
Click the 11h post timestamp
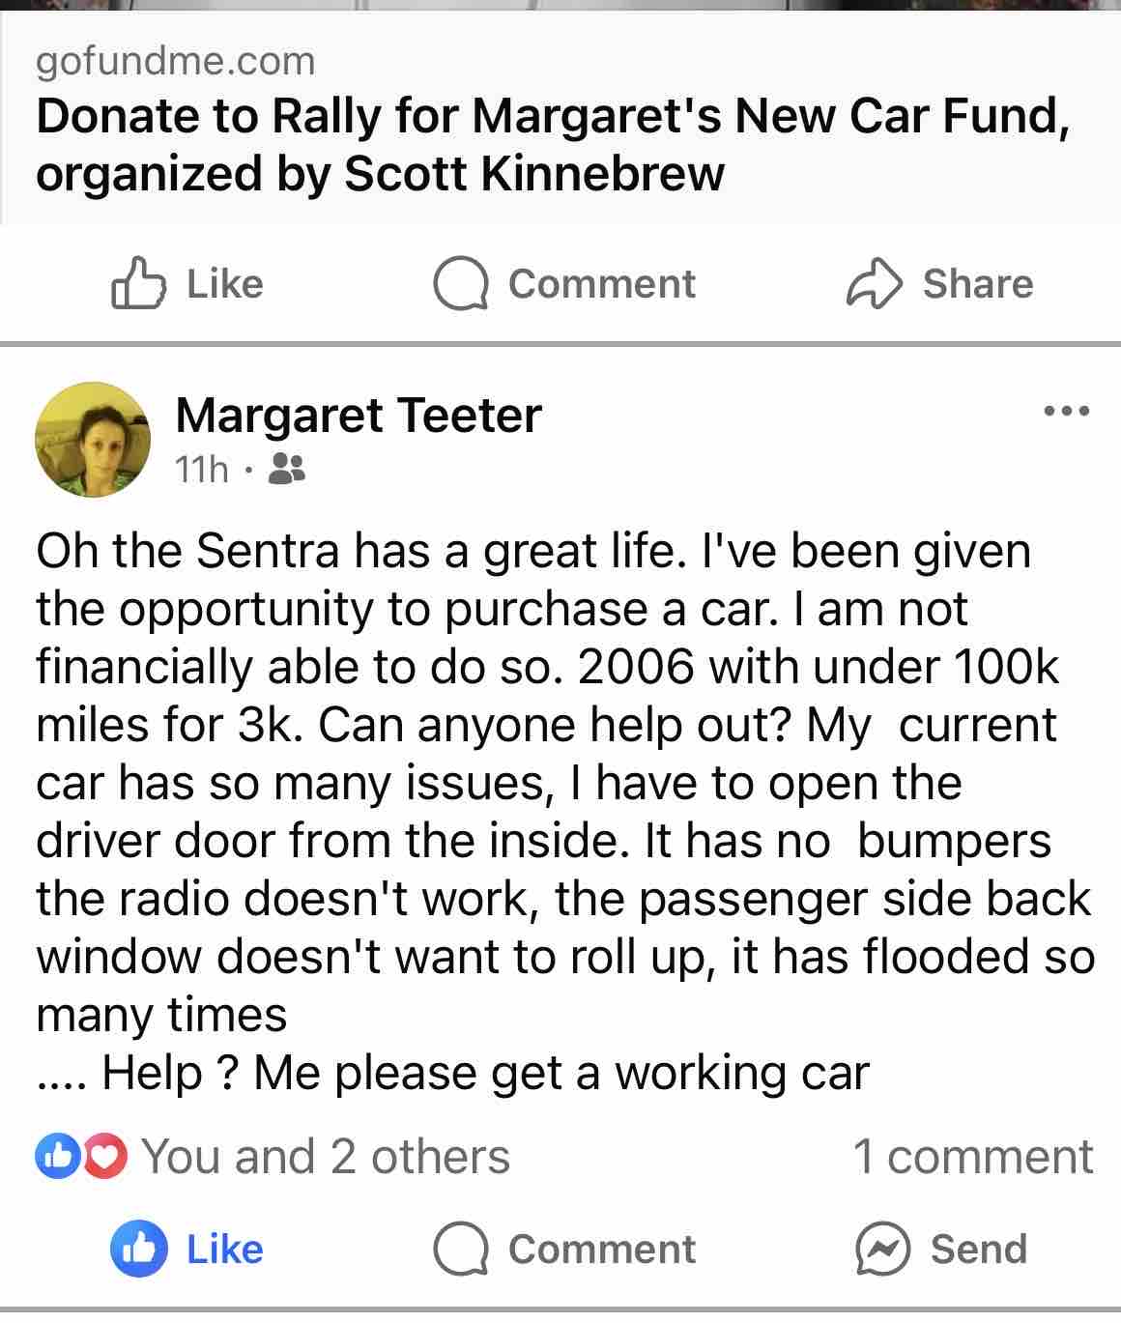coord(201,470)
